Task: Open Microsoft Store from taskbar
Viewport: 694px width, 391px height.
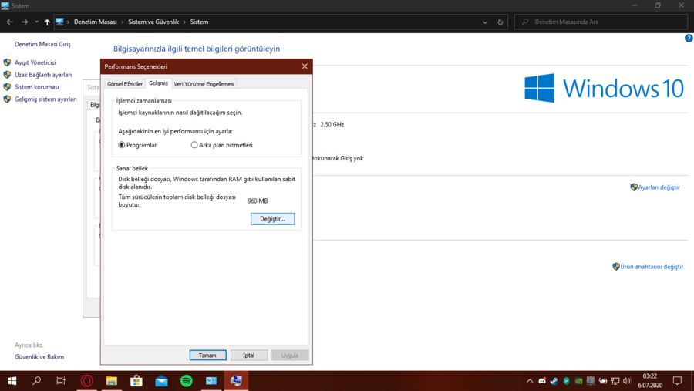Action: tap(136, 381)
